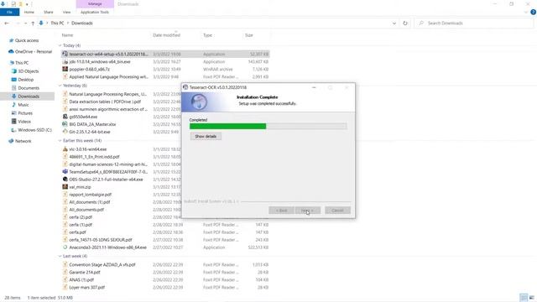Screen dimensions: 537x302
Task: Click the TeamsSetup installer file icon
Action: pos(65,171)
